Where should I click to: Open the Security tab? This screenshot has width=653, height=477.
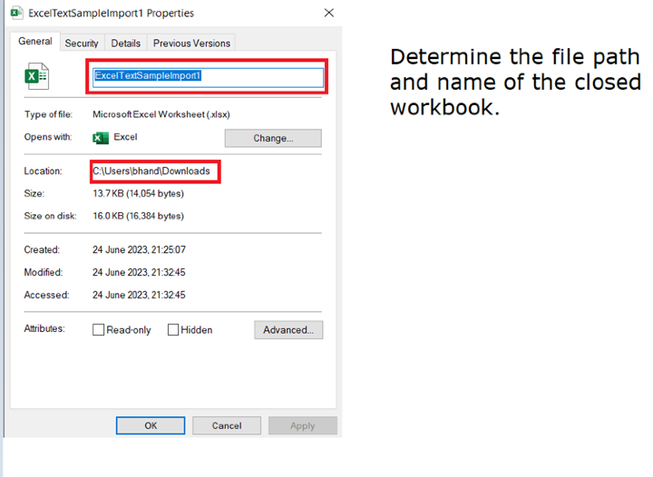tap(82, 43)
